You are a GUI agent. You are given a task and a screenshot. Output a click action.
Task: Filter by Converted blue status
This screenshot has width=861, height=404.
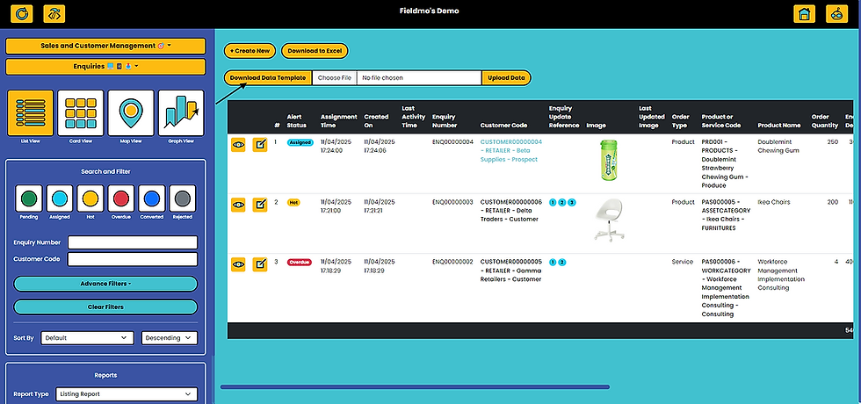click(x=152, y=198)
